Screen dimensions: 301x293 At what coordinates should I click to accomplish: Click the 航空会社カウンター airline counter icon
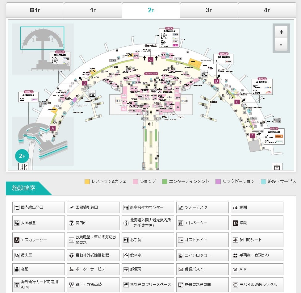[147, 207]
